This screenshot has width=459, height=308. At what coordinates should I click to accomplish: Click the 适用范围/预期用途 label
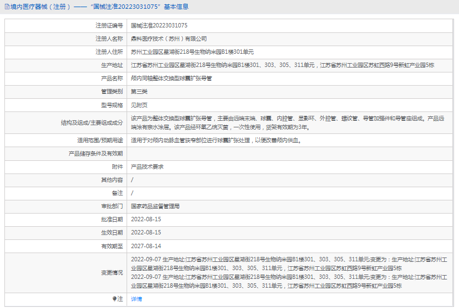(100, 140)
